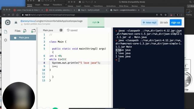Open Home tab in background PowerPoint window
The height and width of the screenshot is (109, 194).
coord(30,5)
